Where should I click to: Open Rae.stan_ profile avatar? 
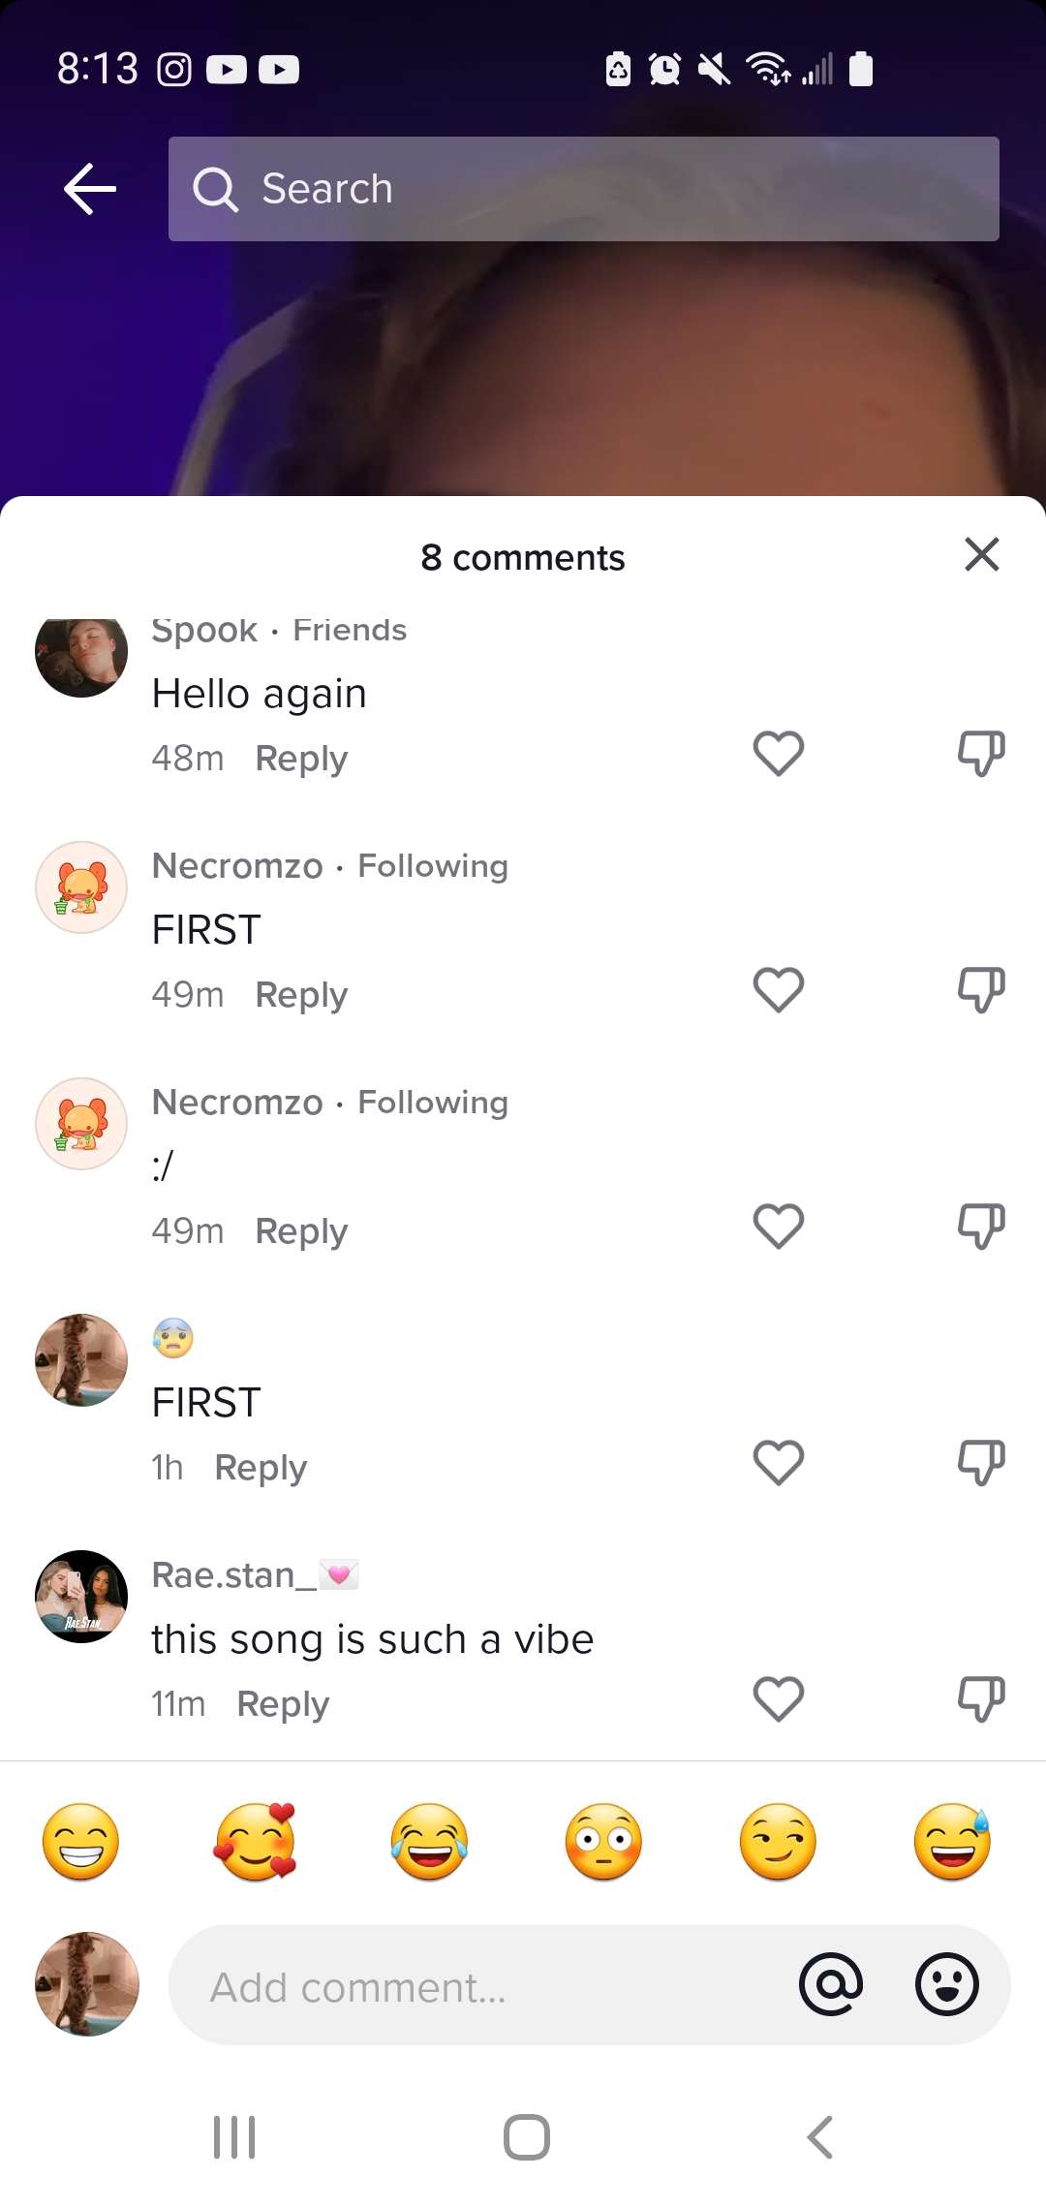coord(81,1597)
